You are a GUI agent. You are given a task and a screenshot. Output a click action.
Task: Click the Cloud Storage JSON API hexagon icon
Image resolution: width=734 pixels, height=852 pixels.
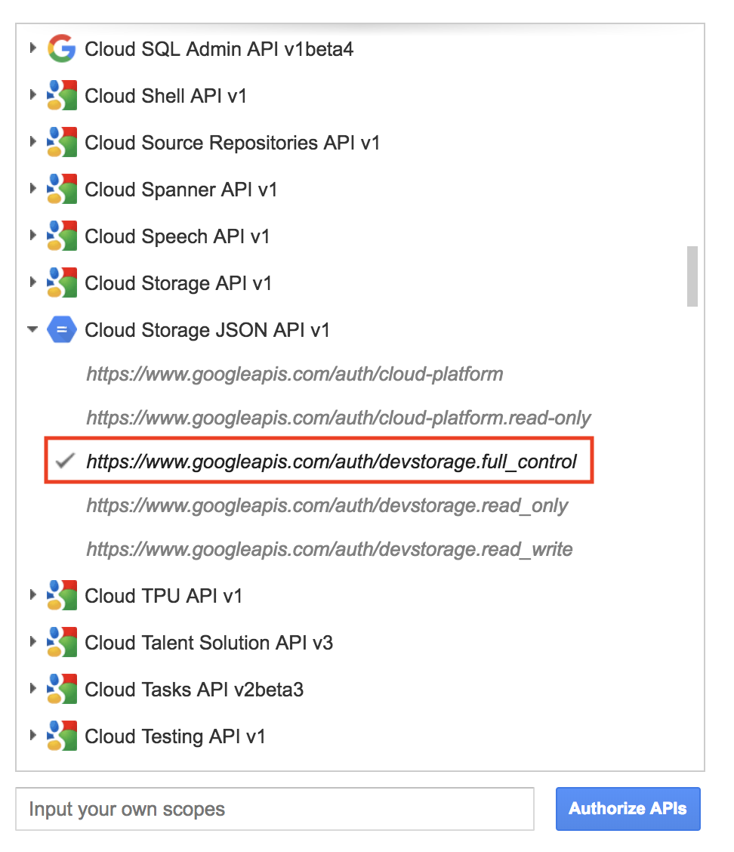pos(61,330)
